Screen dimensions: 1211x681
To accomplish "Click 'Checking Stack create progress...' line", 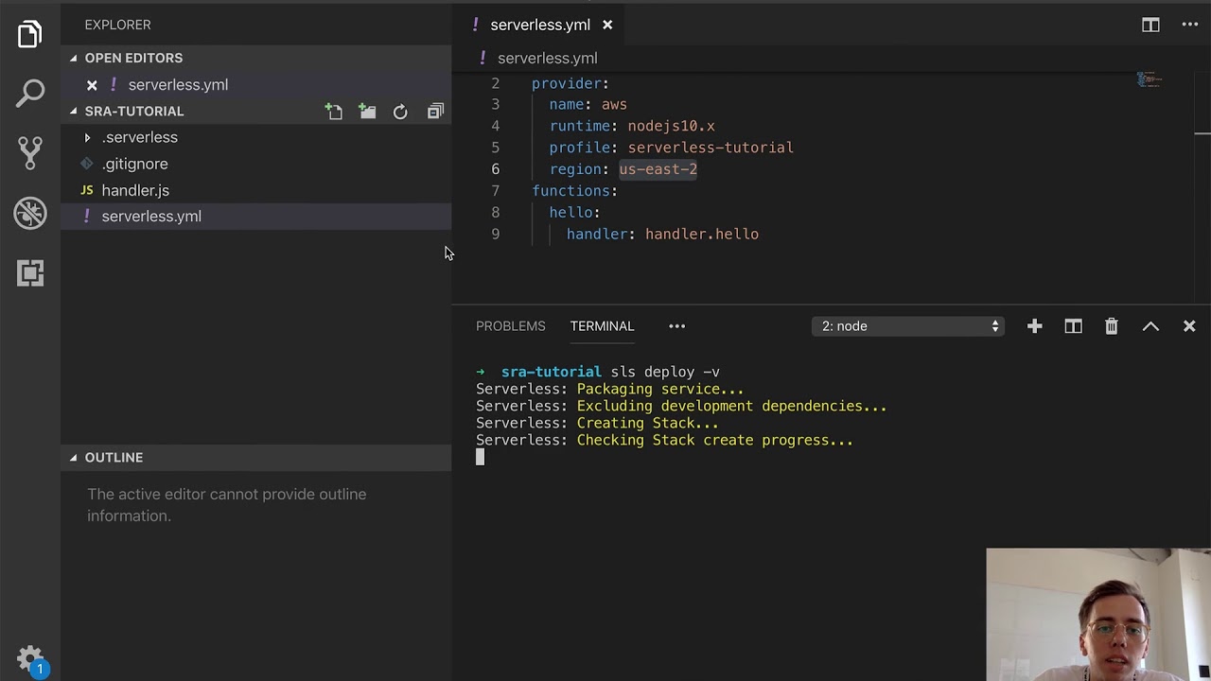I will pyautogui.click(x=714, y=440).
